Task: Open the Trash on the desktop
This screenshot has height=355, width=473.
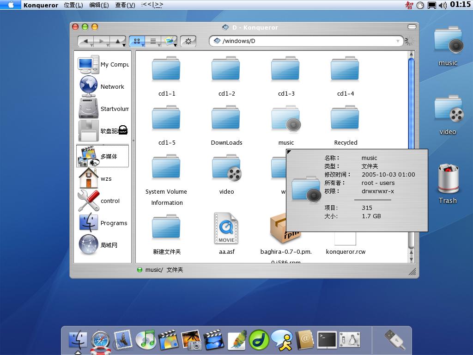Action: tap(448, 184)
